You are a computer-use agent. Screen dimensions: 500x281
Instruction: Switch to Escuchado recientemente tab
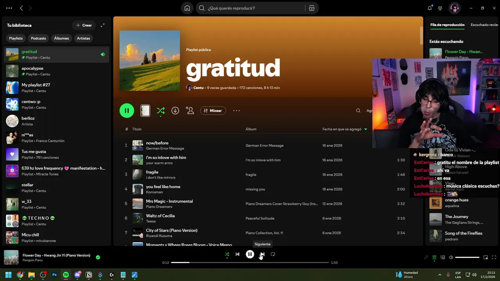[x=485, y=25]
